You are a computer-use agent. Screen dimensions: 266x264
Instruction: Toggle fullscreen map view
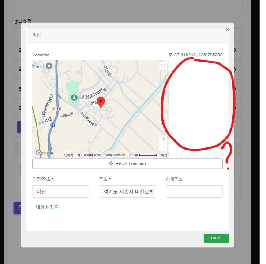point(163,66)
